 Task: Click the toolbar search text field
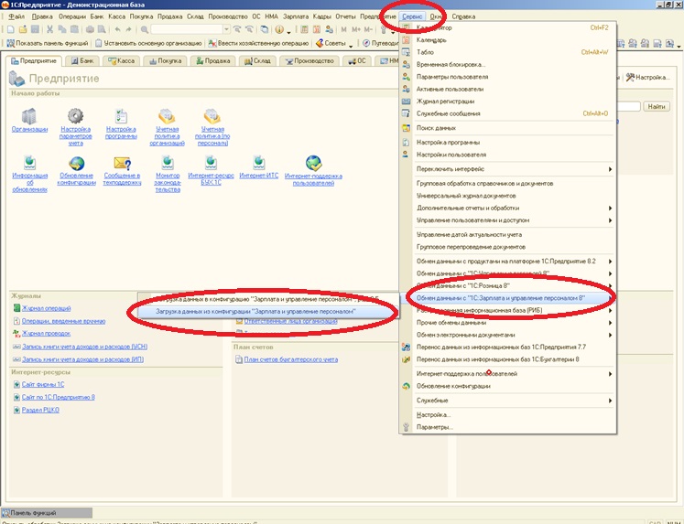tap(187, 29)
